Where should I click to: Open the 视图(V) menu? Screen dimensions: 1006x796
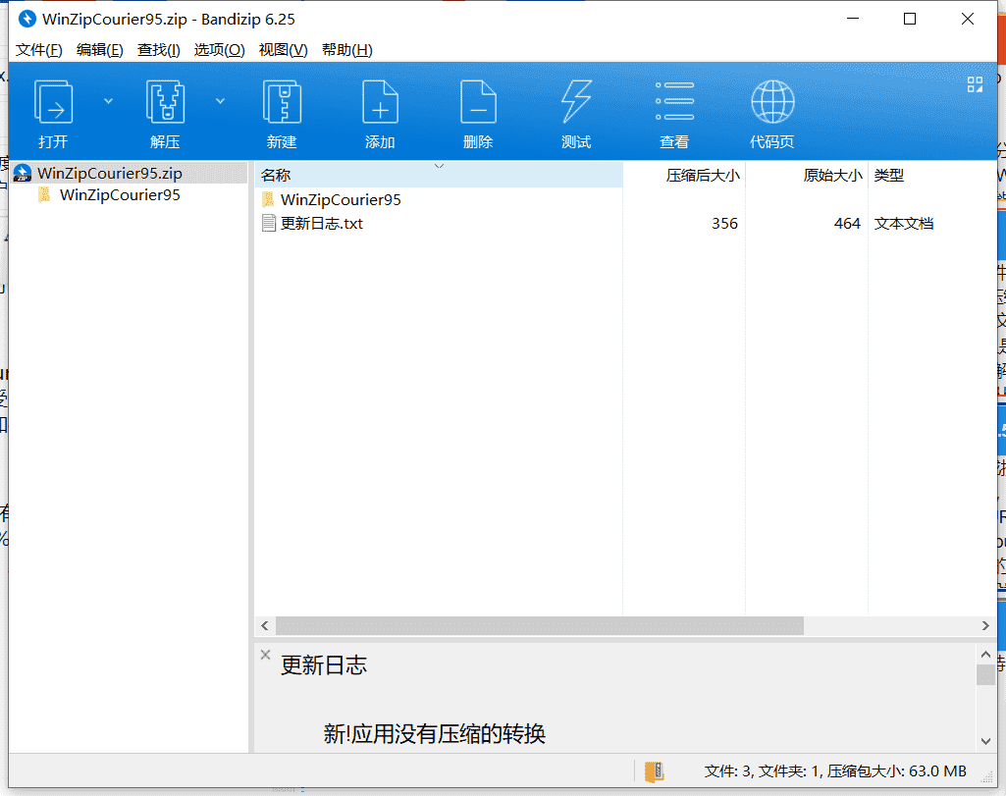tap(283, 50)
